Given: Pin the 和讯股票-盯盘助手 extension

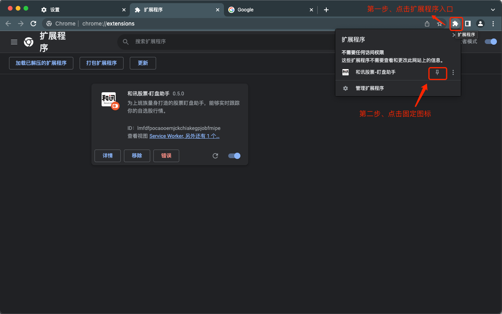Looking at the screenshot, I should pyautogui.click(x=437, y=72).
